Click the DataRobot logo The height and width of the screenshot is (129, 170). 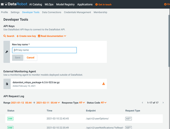click(x=16, y=4)
